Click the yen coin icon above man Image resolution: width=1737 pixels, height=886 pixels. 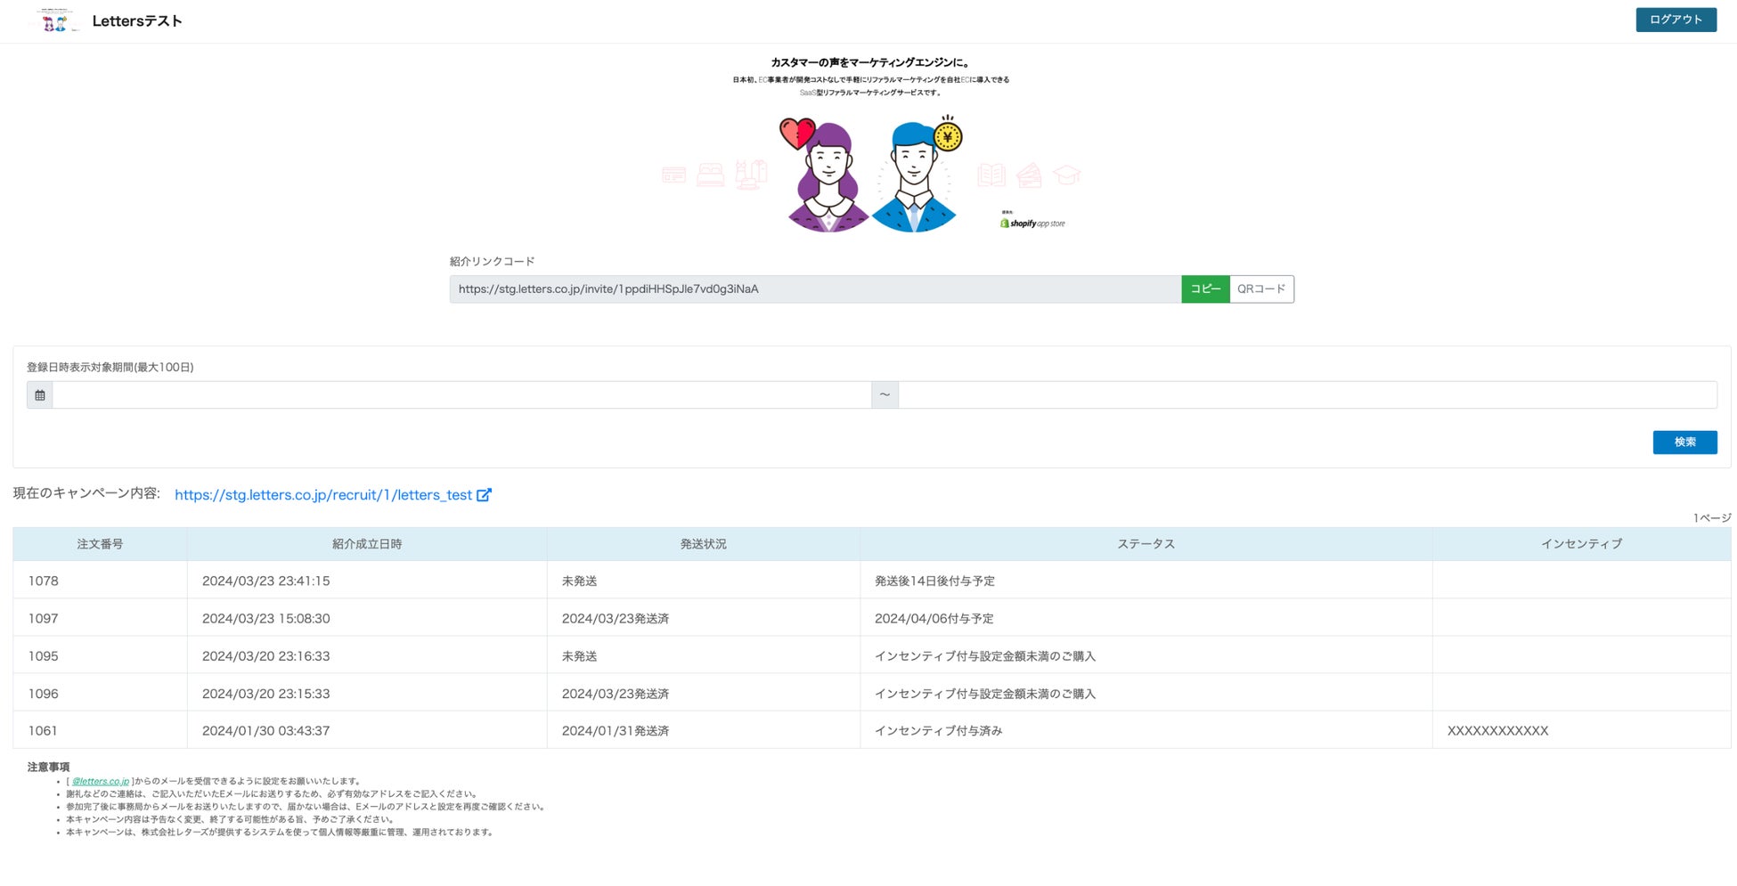click(948, 135)
